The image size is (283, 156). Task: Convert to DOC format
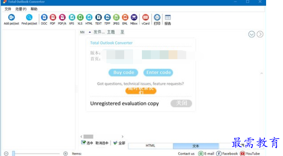[x=44, y=19]
